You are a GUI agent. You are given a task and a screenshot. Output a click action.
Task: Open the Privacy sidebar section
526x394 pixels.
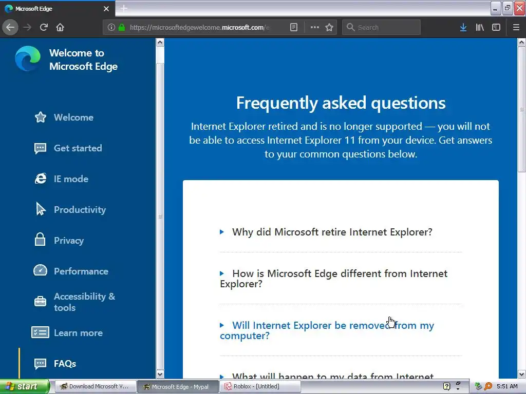point(59,241)
